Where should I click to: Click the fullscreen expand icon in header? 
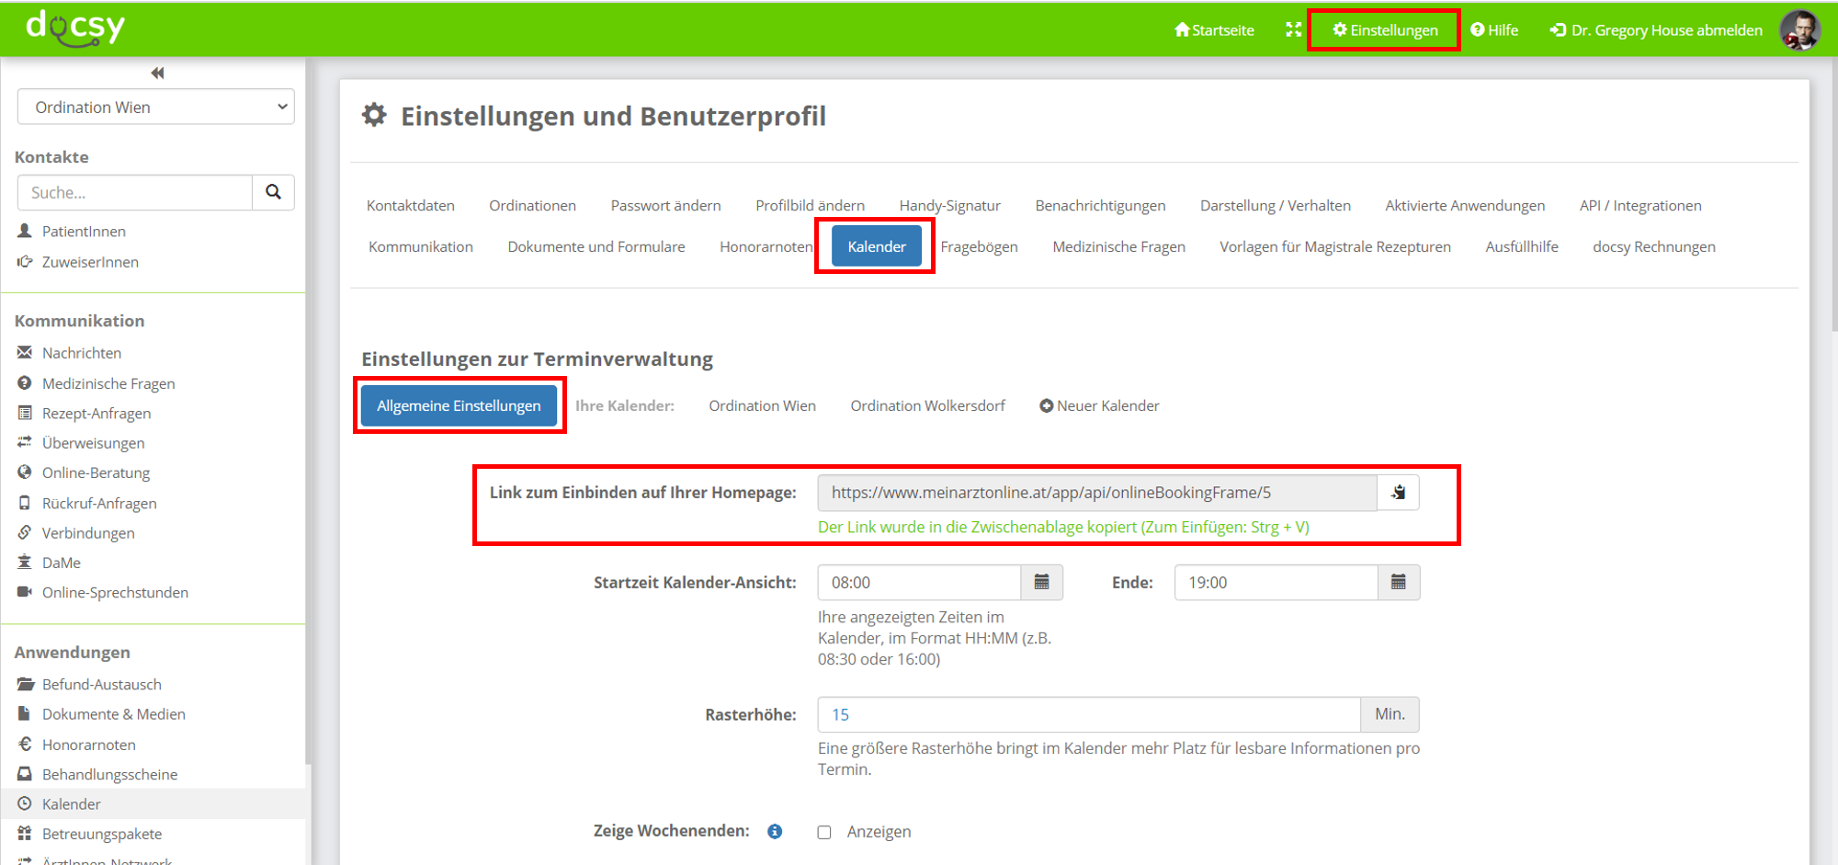pyautogui.click(x=1293, y=30)
